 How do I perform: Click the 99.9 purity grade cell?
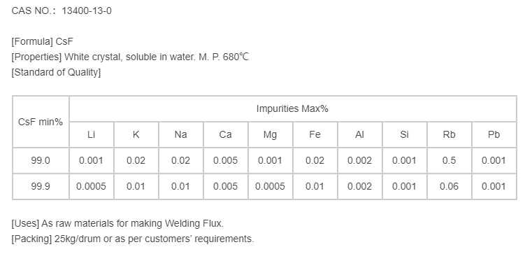(41, 186)
